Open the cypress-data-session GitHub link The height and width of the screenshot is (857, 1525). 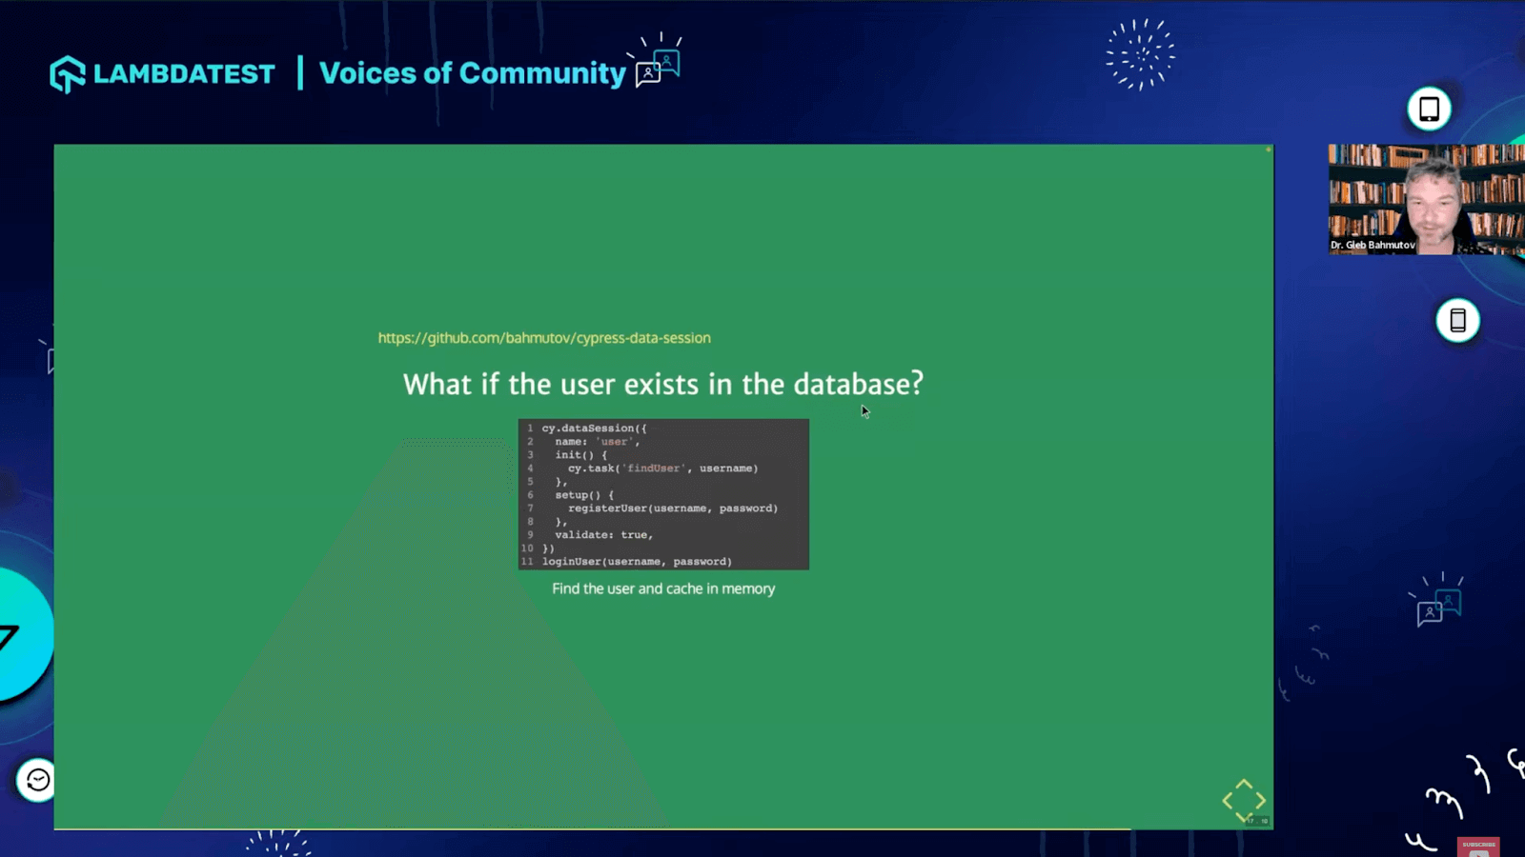543,338
